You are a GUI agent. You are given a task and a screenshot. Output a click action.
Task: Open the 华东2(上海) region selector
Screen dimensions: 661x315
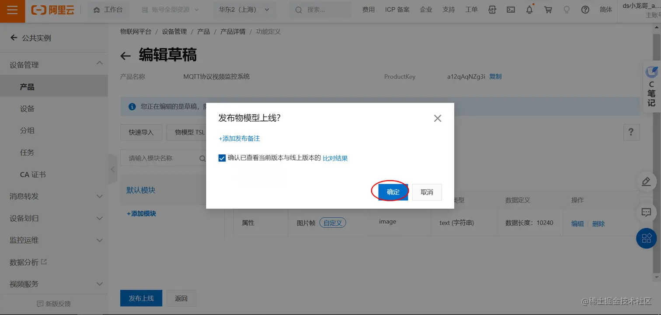pyautogui.click(x=244, y=10)
